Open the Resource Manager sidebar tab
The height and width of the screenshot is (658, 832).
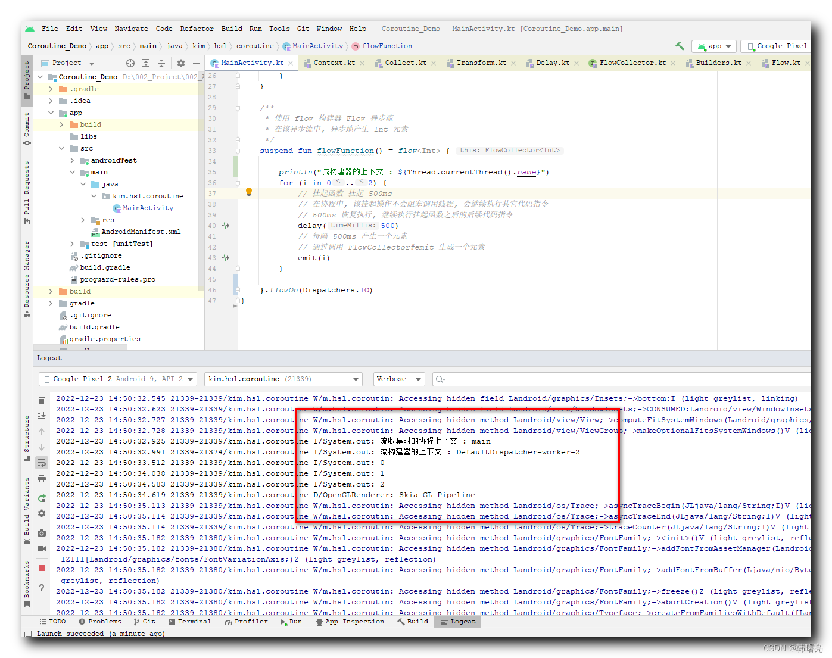click(x=27, y=279)
